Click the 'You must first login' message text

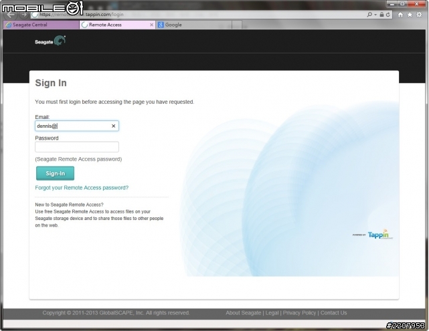[x=114, y=102]
